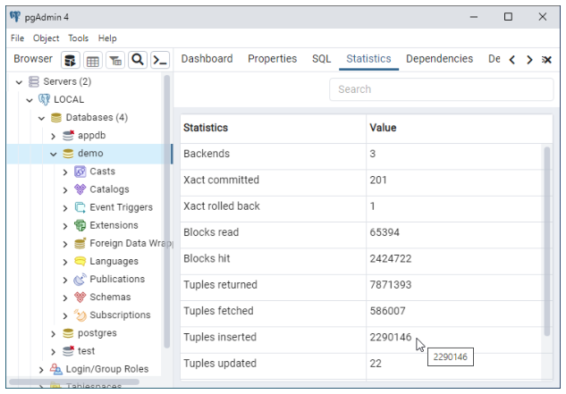Image resolution: width=566 pixels, height=394 pixels.
Task: Expand the Extensions node arrow
Action: coord(65,226)
